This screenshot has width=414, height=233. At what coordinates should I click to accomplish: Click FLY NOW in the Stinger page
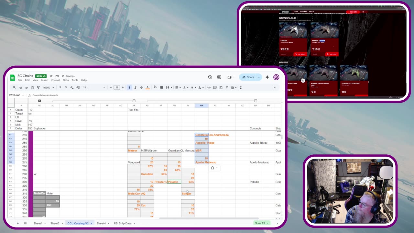click(x=353, y=12)
